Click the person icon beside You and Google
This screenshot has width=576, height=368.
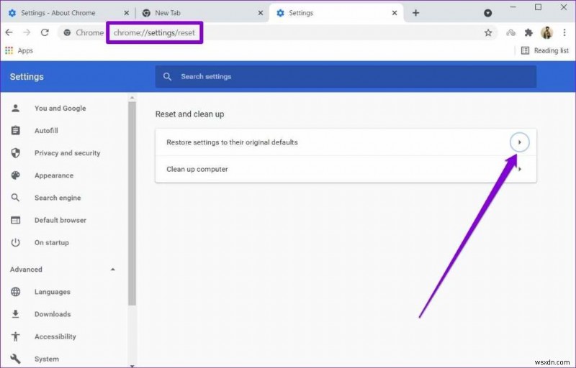coord(15,108)
